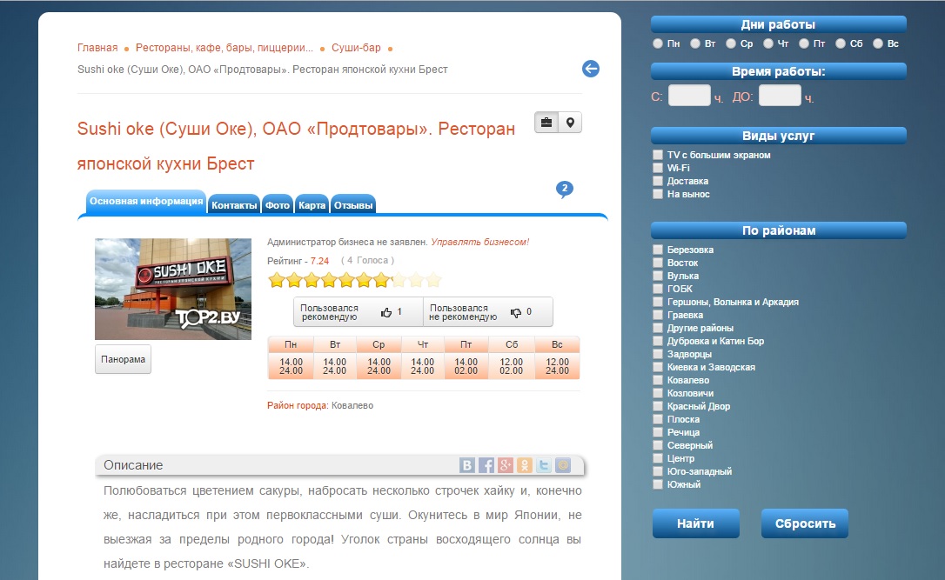Screen dimensions: 945x580
Task: Switch to the Фото tab
Action: click(278, 204)
